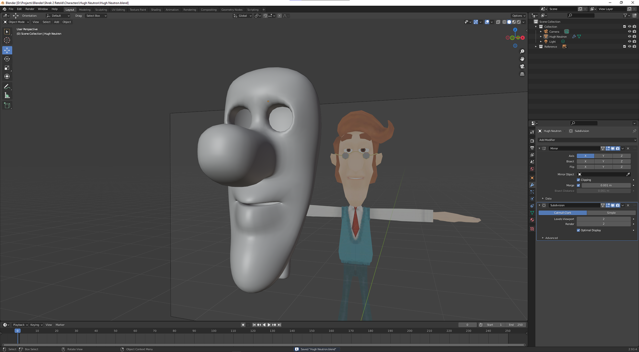The height and width of the screenshot is (352, 639).
Task: Enable Y axis in Mirror modifier Axis row
Action: coord(603,156)
